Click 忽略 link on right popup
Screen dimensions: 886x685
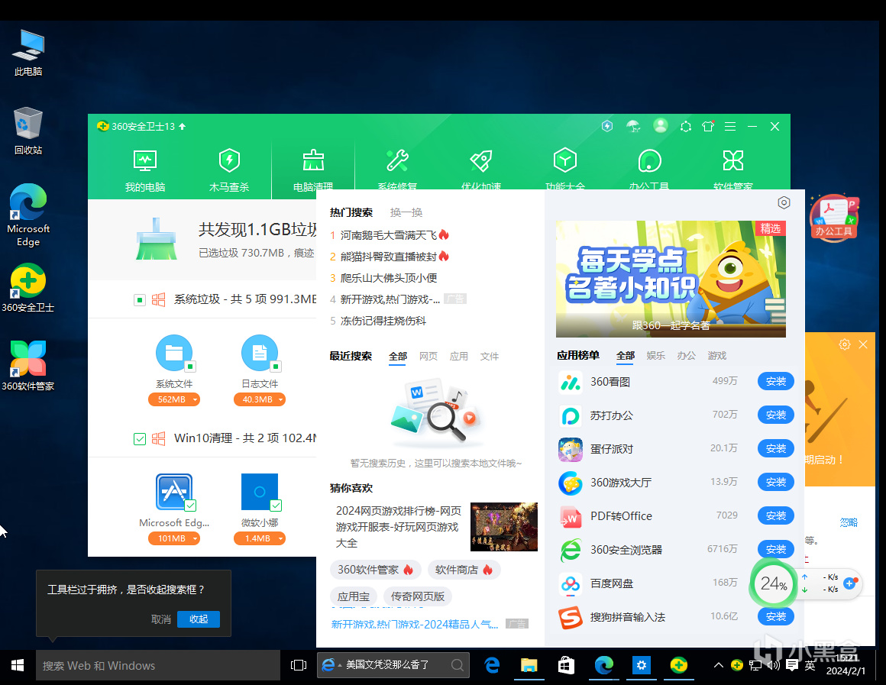coord(849,522)
